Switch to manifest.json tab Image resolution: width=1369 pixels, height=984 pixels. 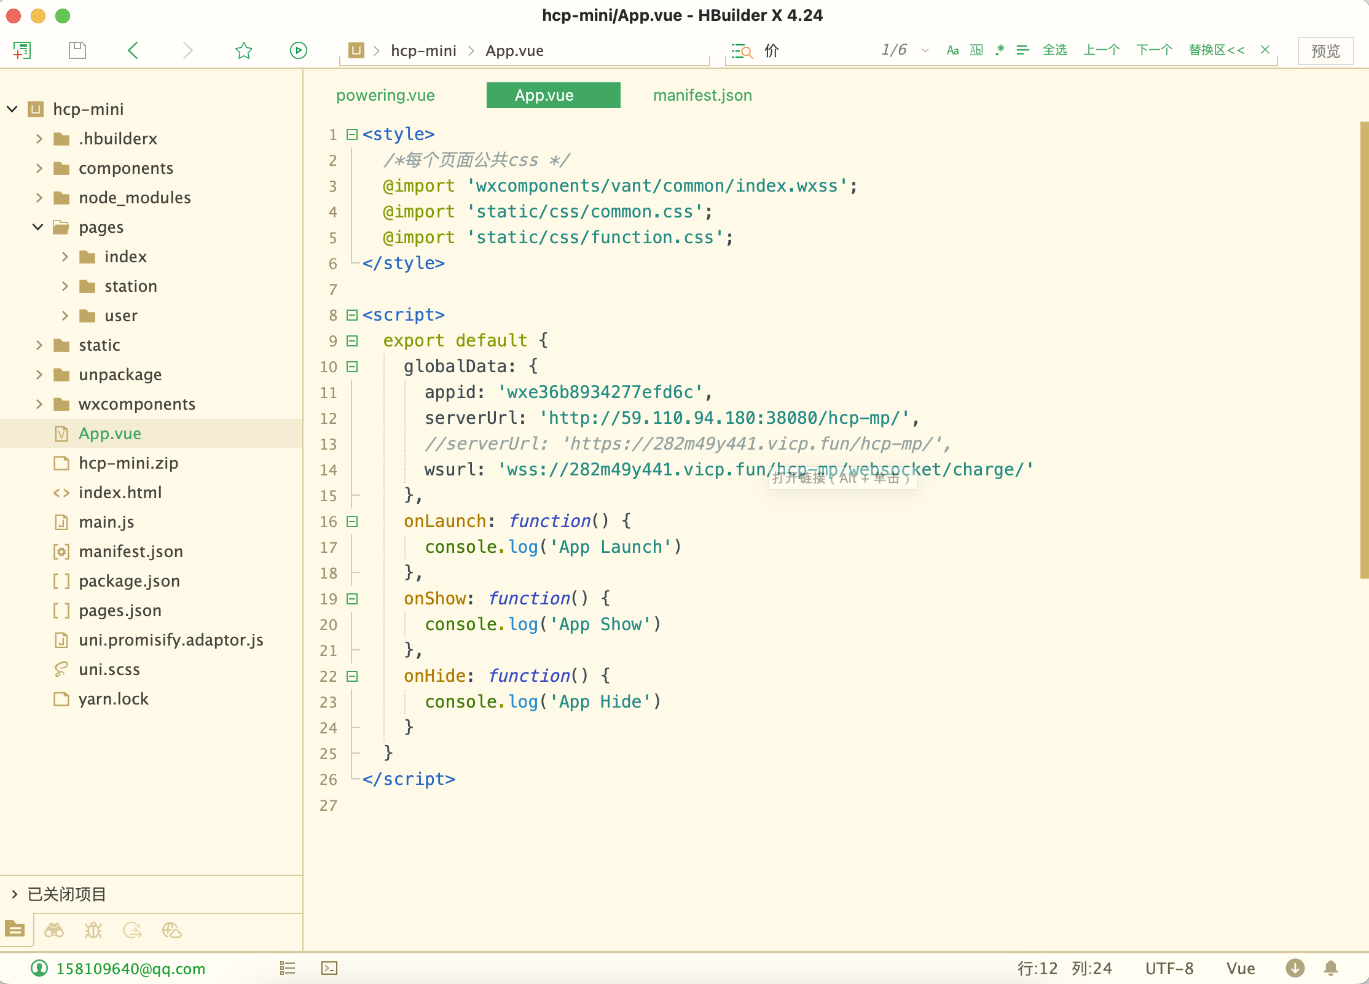(x=702, y=95)
